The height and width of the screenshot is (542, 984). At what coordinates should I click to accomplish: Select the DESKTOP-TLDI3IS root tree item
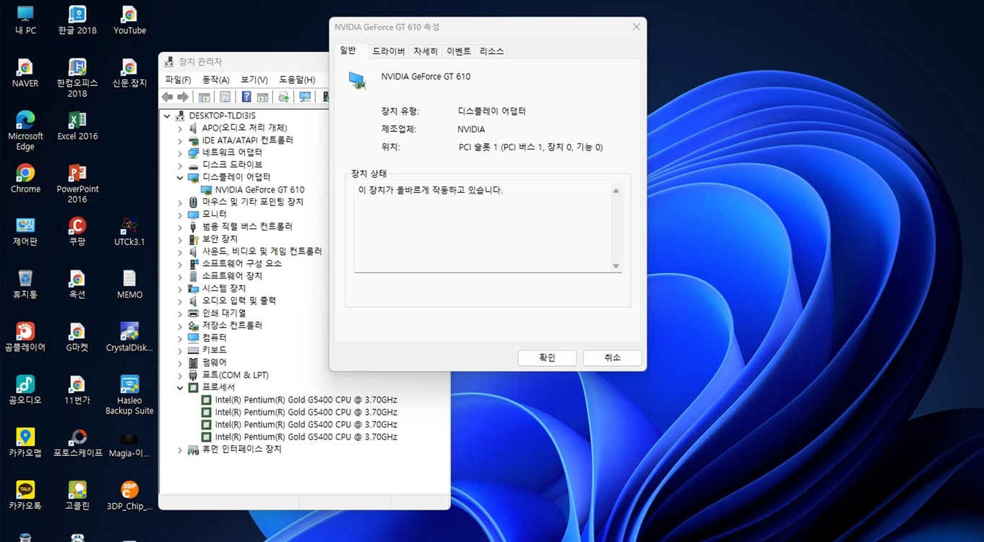(222, 116)
